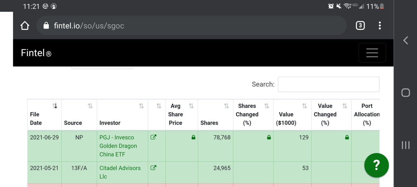Open the tab switcher showing 3 tabs

360,26
